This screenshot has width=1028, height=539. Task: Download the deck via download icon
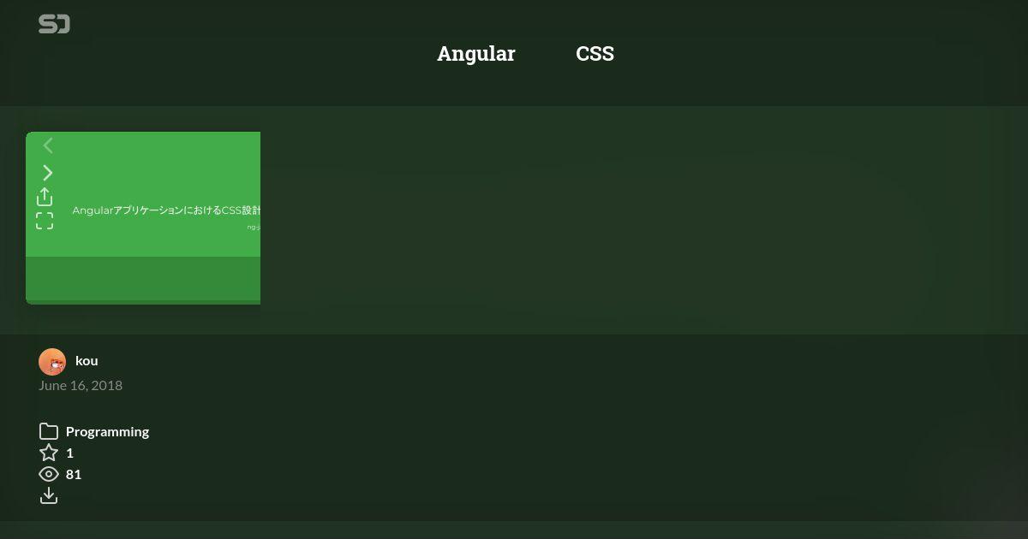click(49, 495)
